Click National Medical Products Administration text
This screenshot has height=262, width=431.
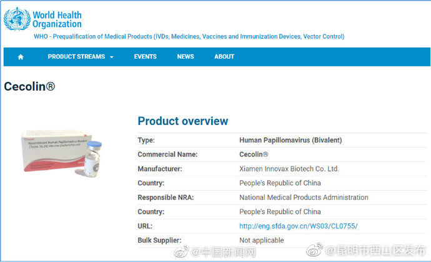[304, 198]
